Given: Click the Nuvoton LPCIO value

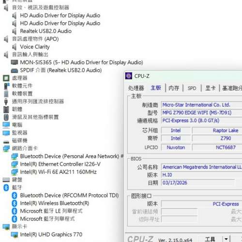Looking at the screenshot, I should (x=176, y=147).
